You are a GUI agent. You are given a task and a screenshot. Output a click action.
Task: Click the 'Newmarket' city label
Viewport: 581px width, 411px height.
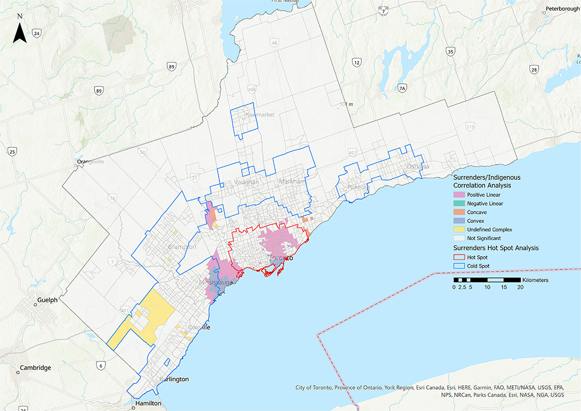tap(260, 115)
